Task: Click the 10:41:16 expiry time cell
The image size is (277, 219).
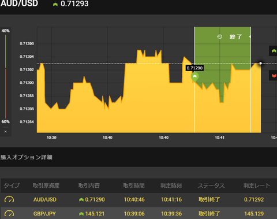Action: (171, 199)
